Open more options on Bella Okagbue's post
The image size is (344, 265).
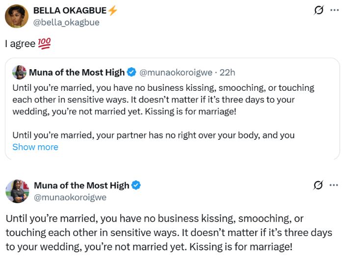coord(334,10)
